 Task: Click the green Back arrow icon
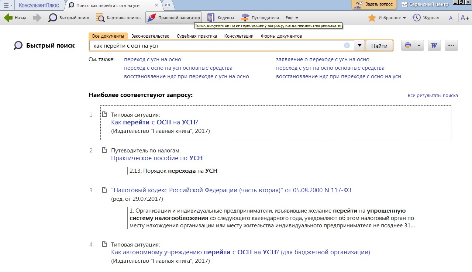coord(8,18)
